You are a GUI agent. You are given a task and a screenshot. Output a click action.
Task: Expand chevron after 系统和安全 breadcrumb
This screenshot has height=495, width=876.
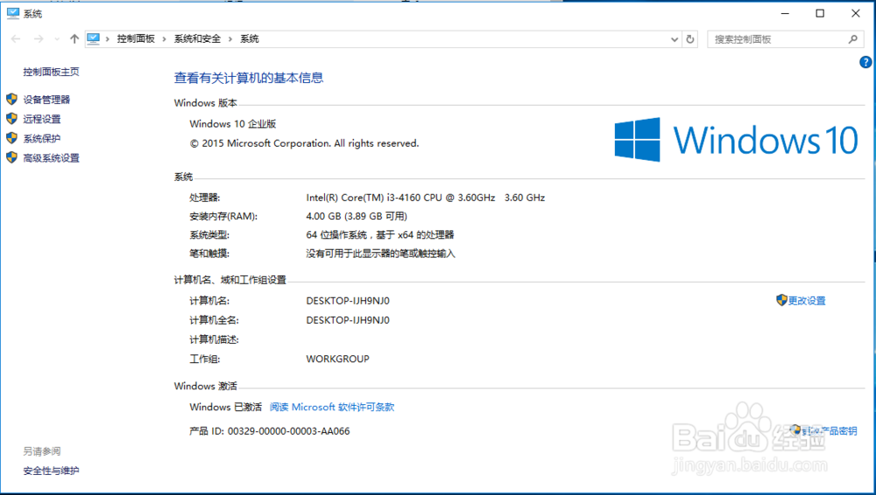pos(230,39)
